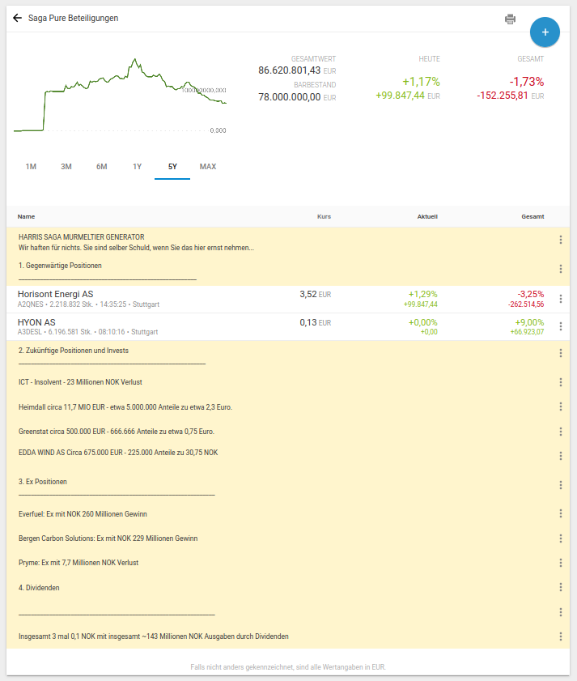Screen dimensions: 577x681
Task: Open options menu for Greenstat note
Action: pos(561,432)
